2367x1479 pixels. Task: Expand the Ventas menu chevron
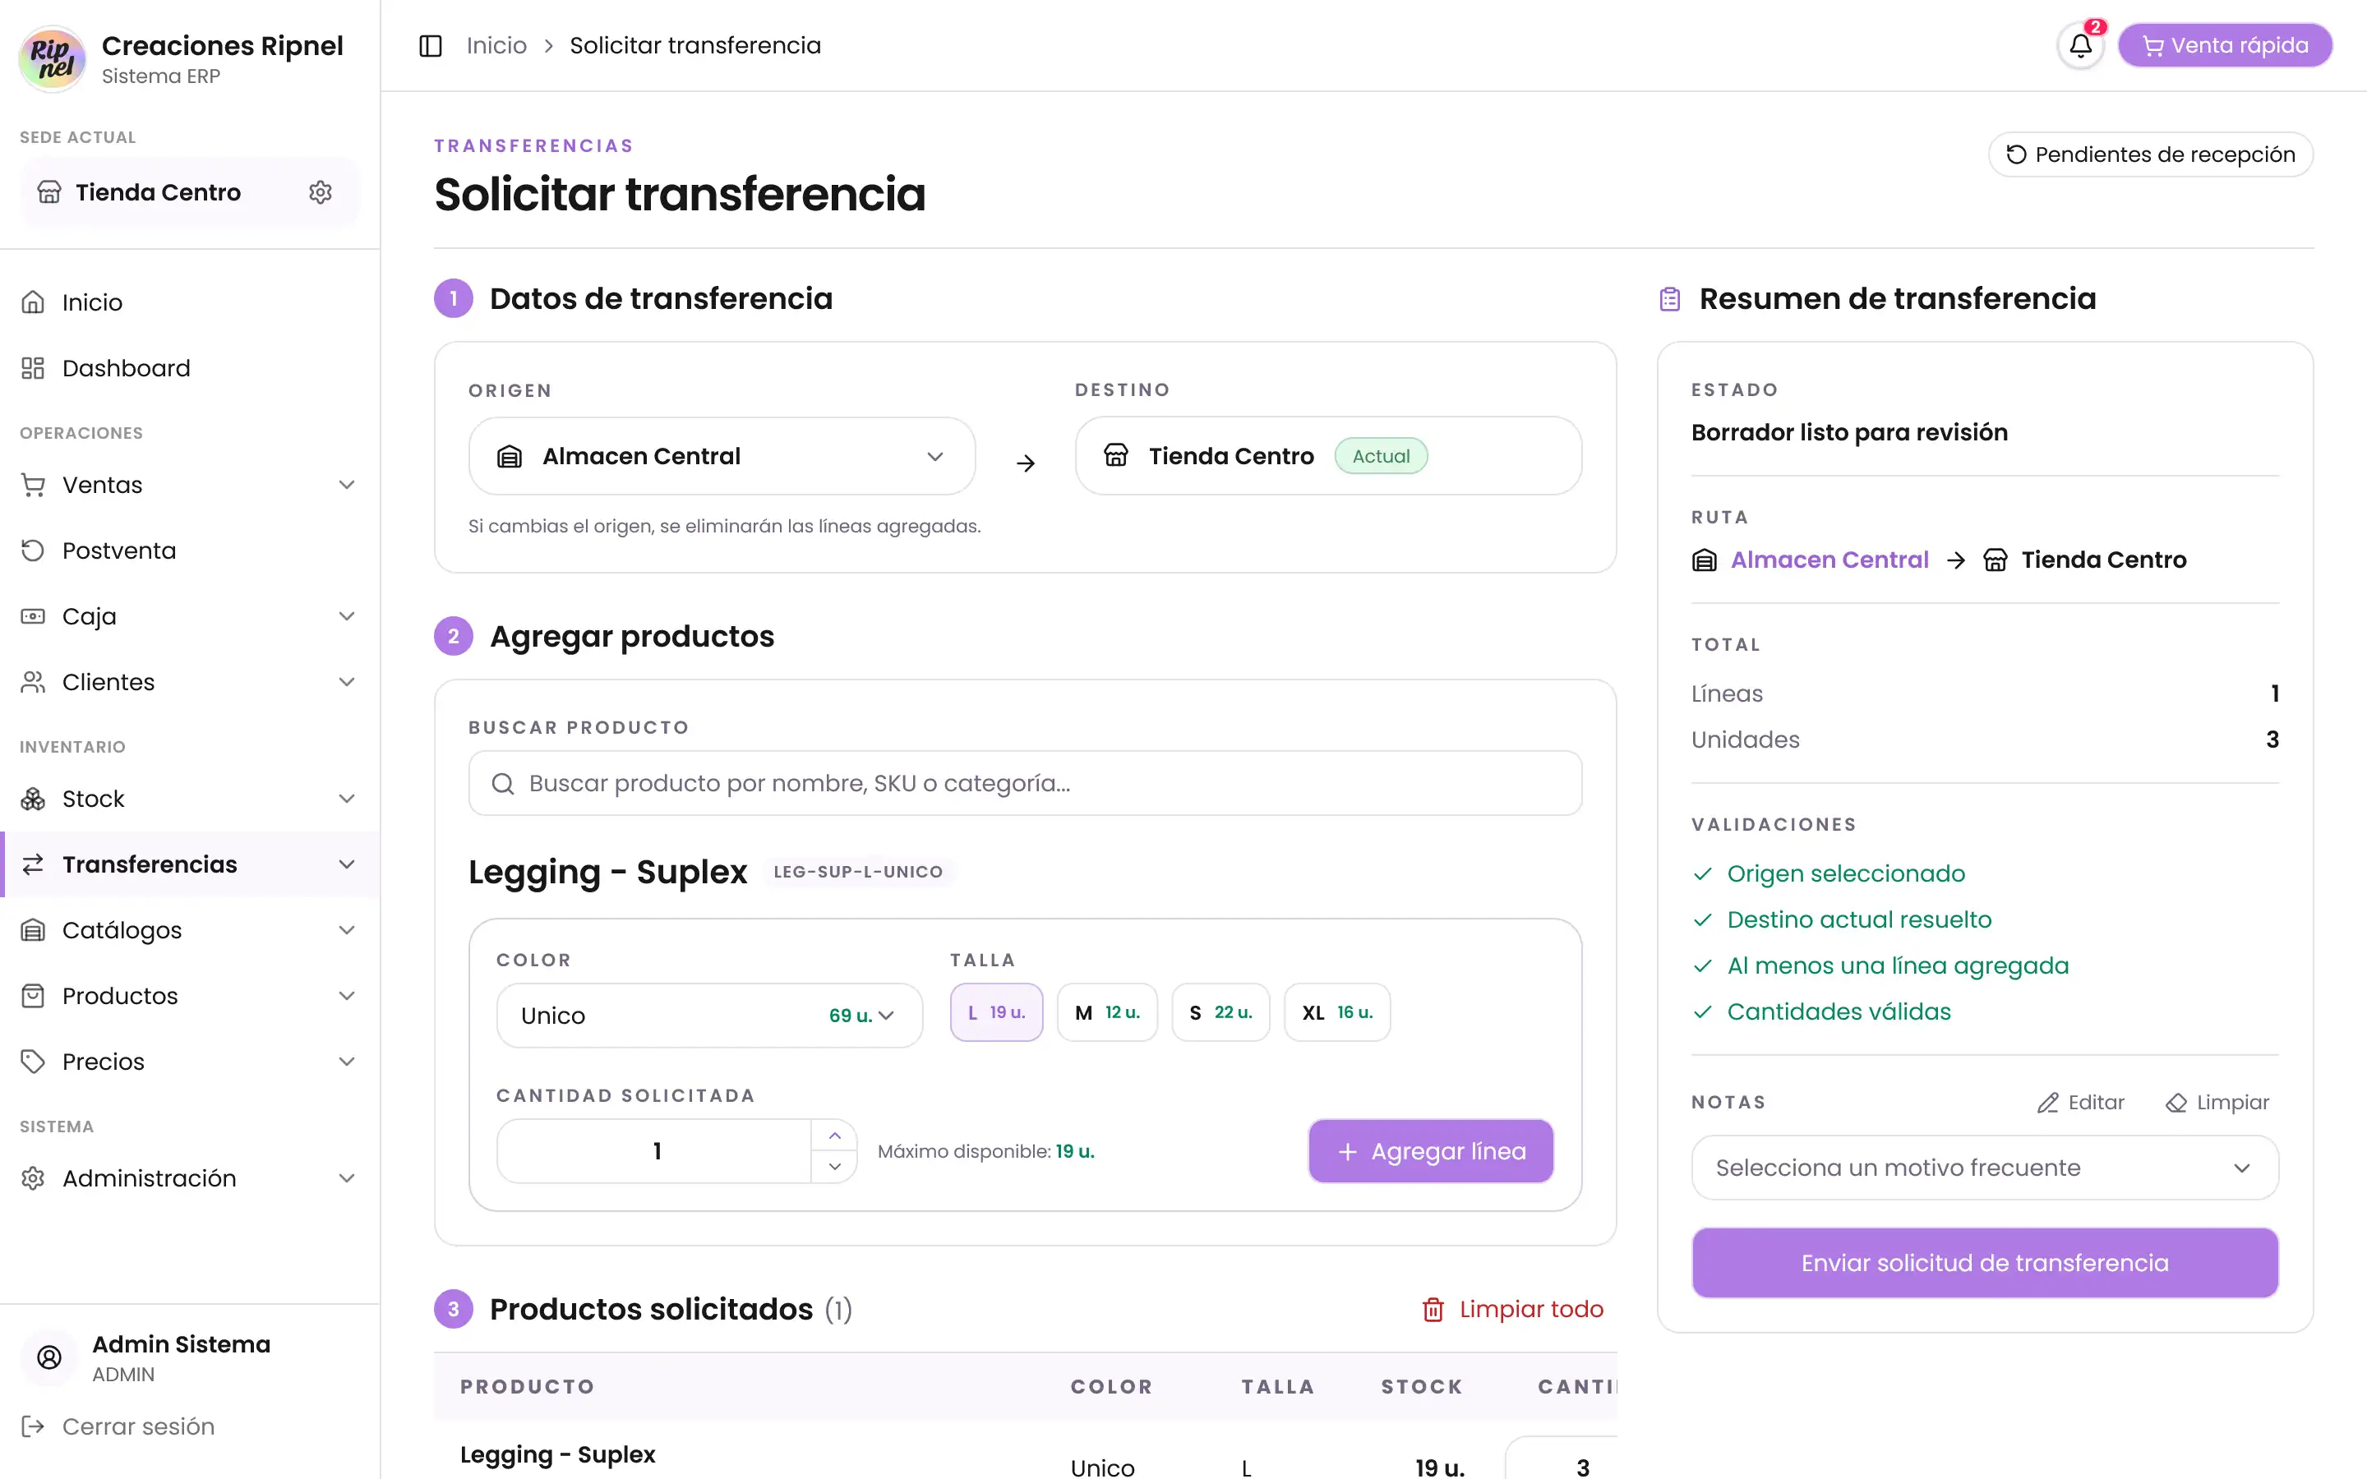tap(346, 485)
